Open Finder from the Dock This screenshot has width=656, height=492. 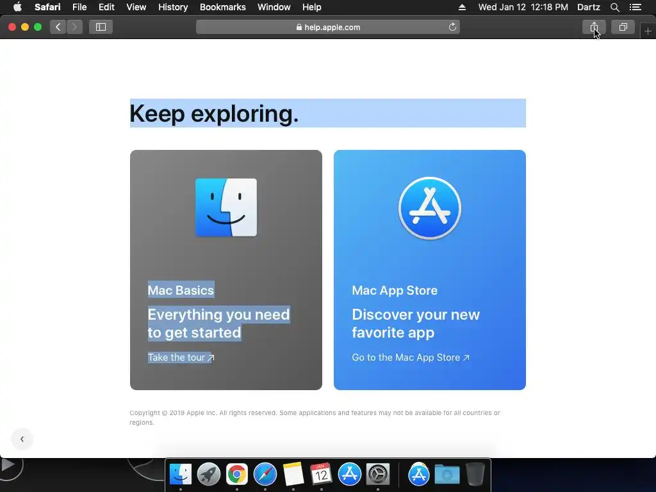point(180,475)
